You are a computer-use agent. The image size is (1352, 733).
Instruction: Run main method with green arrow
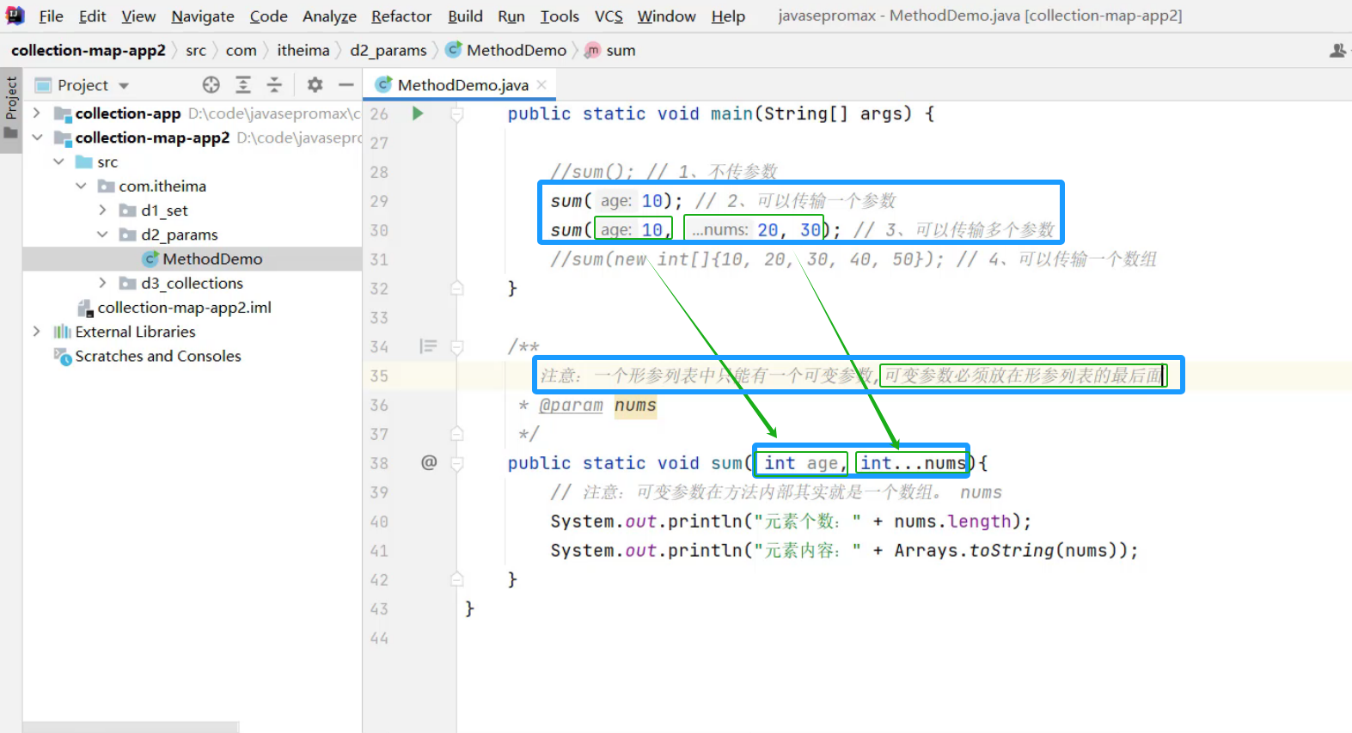pyautogui.click(x=418, y=113)
